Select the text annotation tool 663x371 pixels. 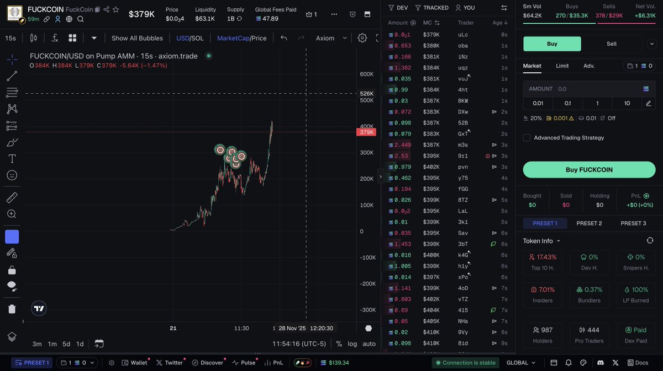click(12, 159)
